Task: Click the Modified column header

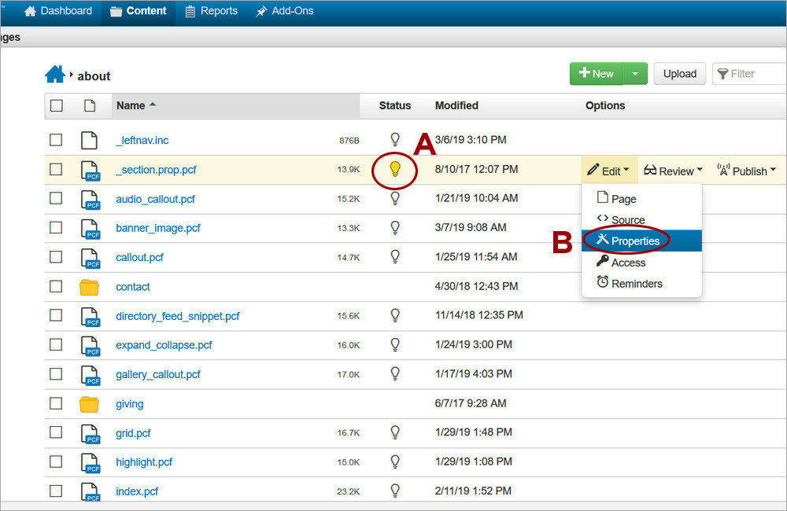Action: tap(456, 106)
